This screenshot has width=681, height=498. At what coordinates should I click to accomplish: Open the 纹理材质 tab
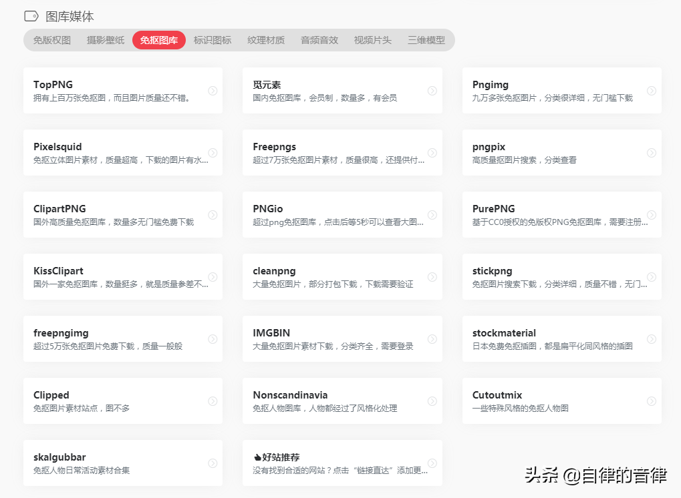click(266, 40)
